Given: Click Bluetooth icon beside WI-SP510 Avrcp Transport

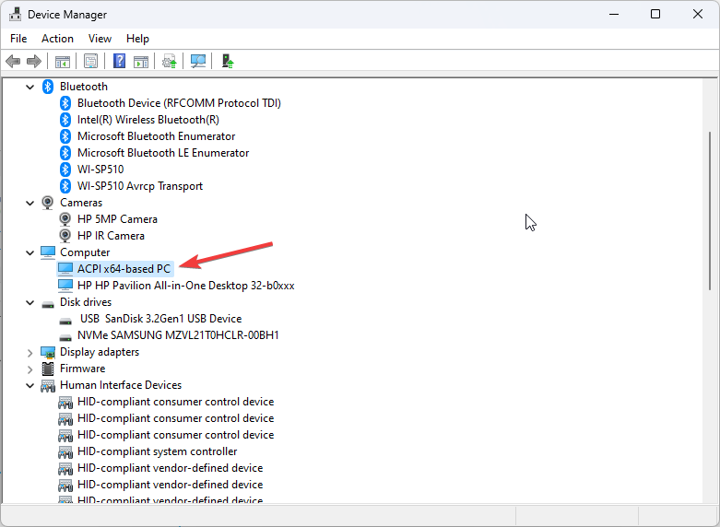Looking at the screenshot, I should [65, 186].
